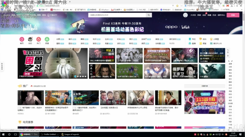Open the green 频道 channel icon
Viewport: 245px width, 137px height.
[47, 39]
